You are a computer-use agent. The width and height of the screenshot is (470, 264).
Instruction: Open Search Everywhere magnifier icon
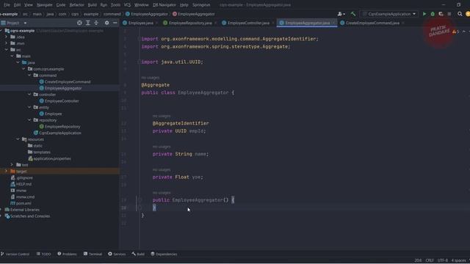coord(460,14)
